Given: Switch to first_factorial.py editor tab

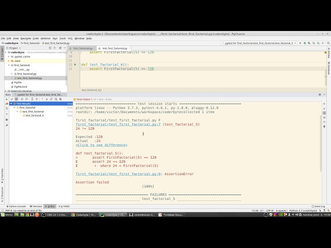Looking at the screenshot, I should point(83,48).
